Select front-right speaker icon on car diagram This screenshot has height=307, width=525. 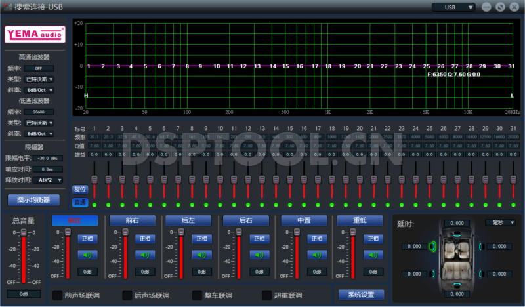coord(481,247)
